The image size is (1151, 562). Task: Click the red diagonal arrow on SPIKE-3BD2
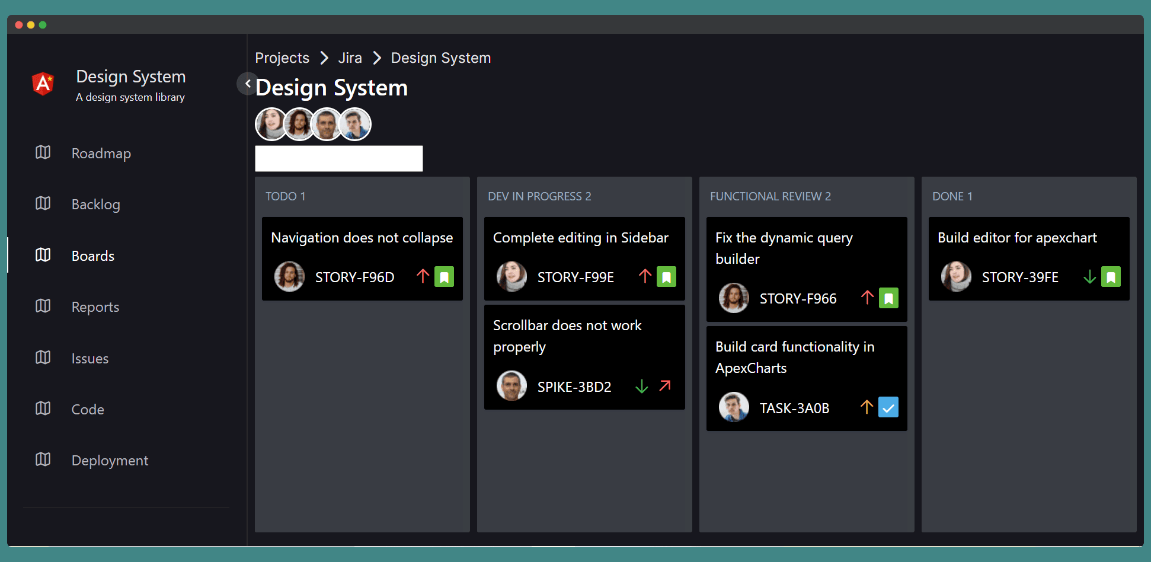click(665, 386)
